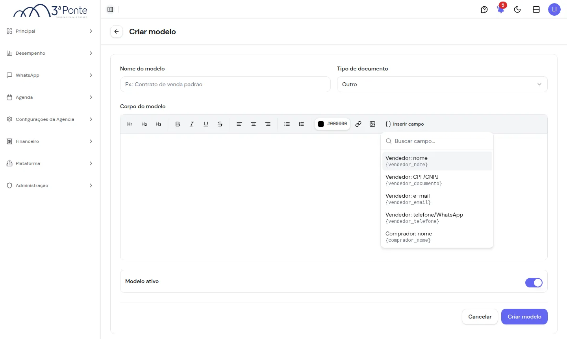Expand Configurações da Agência menu
Viewport: 567px width, 339px height.
(x=50, y=119)
